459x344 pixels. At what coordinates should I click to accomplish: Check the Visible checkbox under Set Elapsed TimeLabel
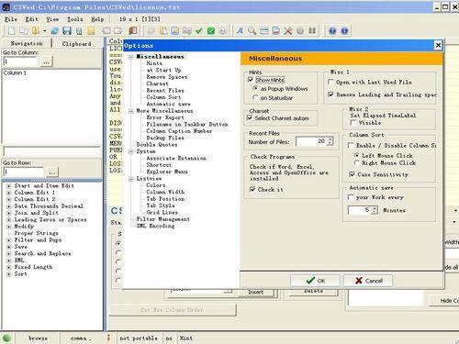(x=353, y=123)
